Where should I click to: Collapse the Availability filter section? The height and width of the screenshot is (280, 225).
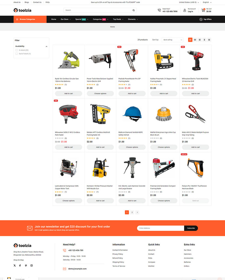point(46,46)
